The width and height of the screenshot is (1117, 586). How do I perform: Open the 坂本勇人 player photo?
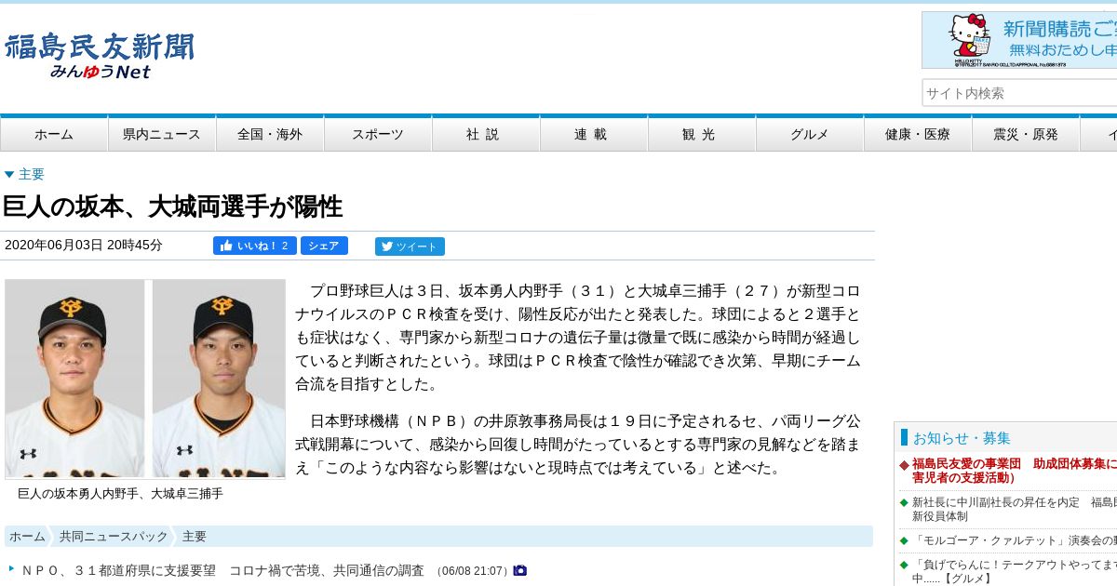tap(75, 379)
